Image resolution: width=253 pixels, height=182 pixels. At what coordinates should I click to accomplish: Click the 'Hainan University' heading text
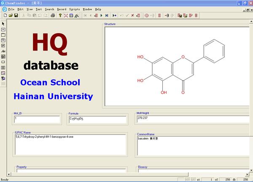coord(53,96)
